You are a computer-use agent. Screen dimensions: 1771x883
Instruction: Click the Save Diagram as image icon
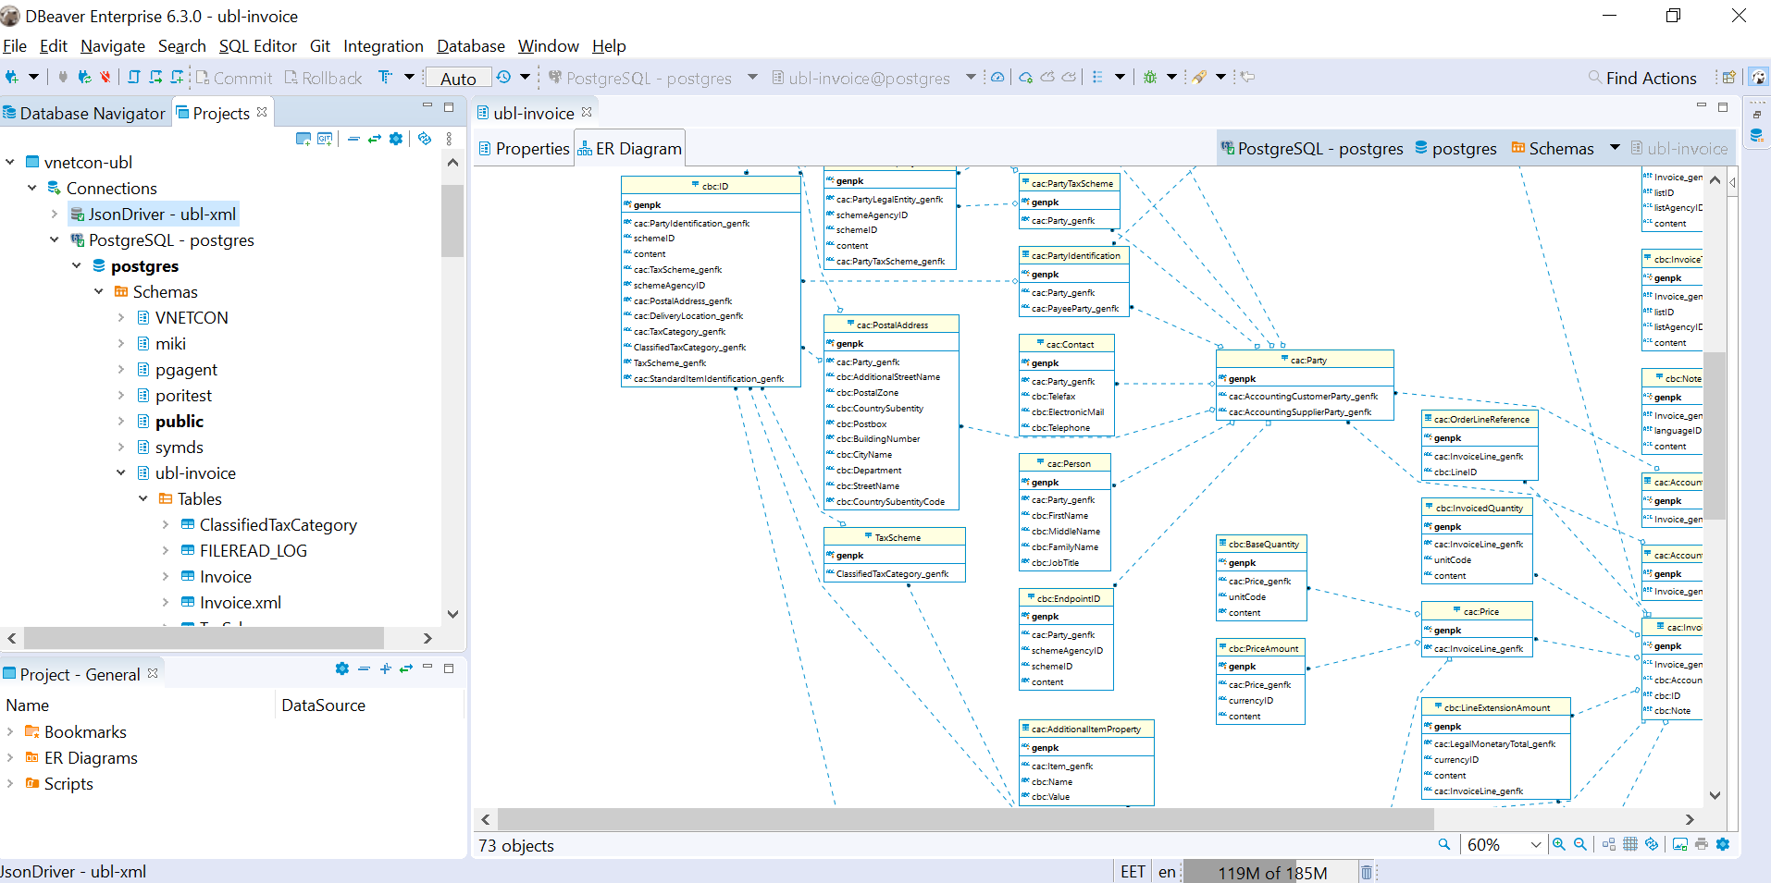[1680, 844]
